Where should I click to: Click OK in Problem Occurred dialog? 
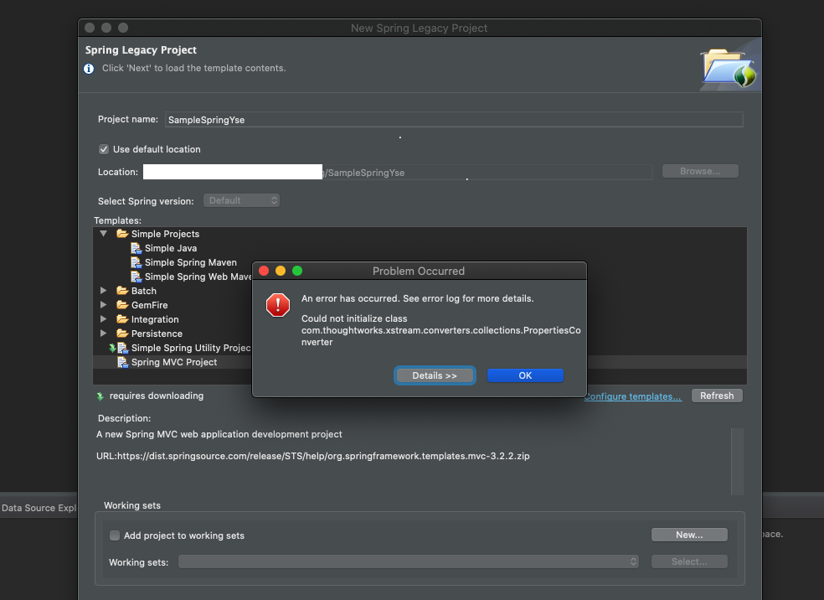[525, 375]
